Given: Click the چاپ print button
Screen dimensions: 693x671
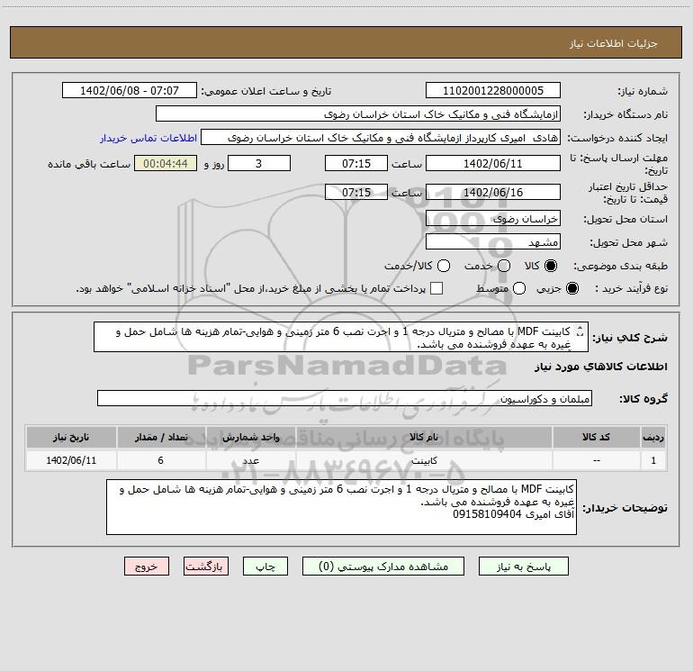Looking at the screenshot, I should pos(265,567).
